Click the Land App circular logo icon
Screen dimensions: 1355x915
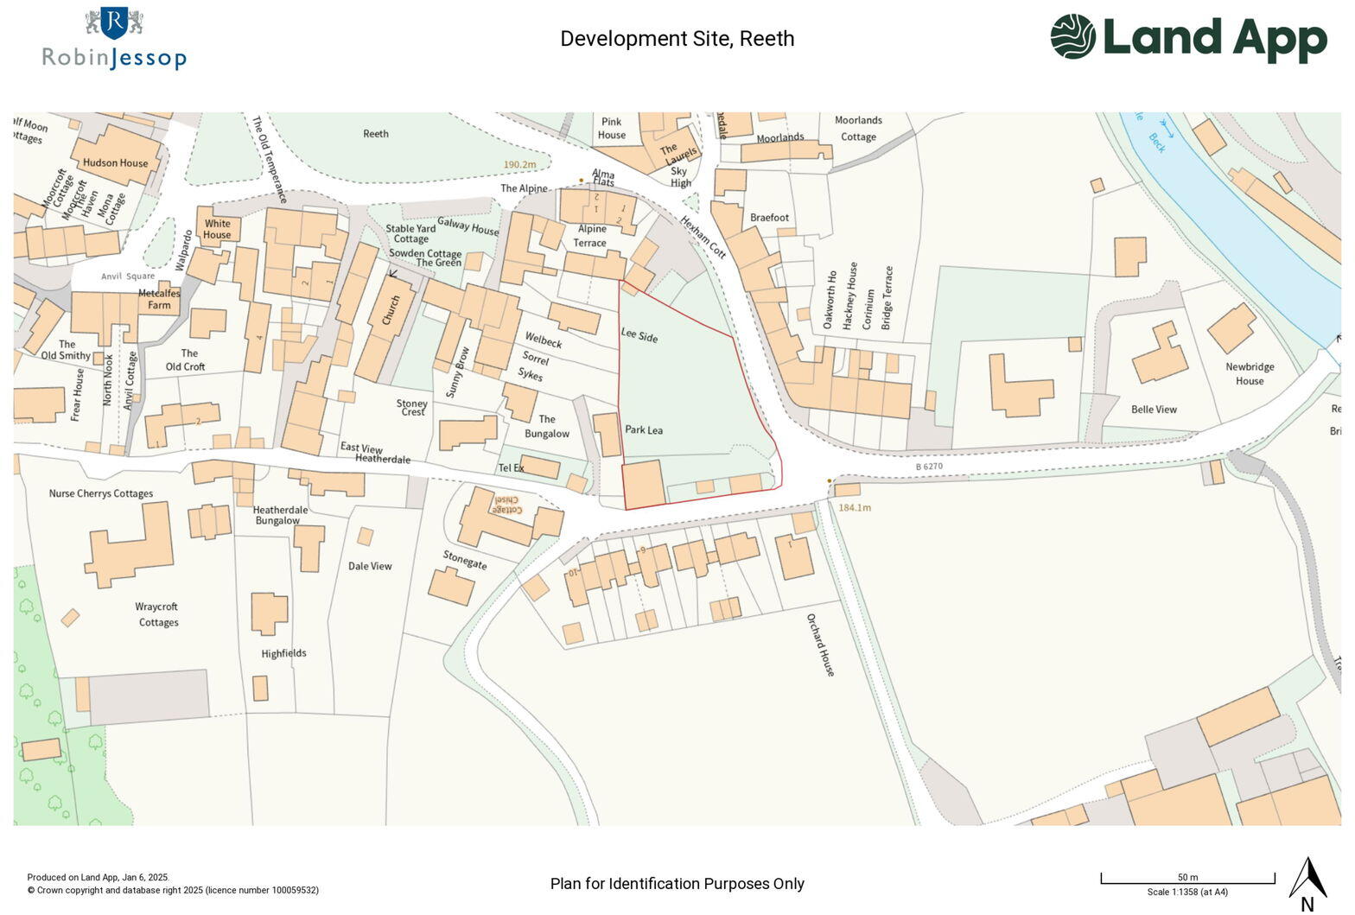tap(1073, 37)
